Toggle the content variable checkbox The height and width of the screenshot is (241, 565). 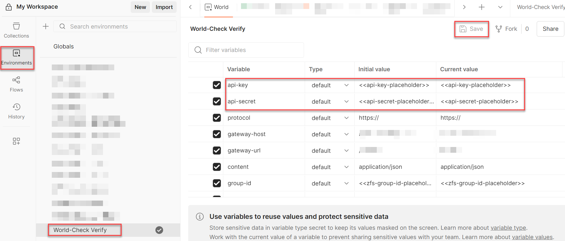tap(217, 167)
